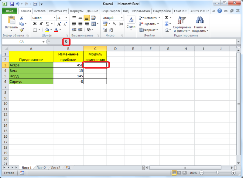Click the Insert new worksheet tab icon
The image size is (243, 178).
point(68,168)
